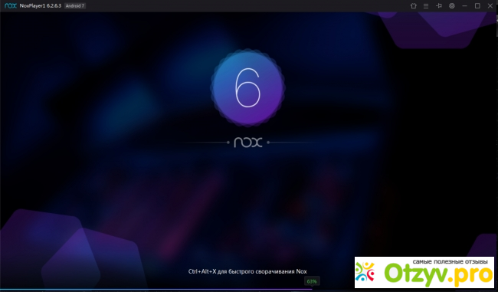Click the Android 7 badge
Viewport: 498px width, 292px height.
tap(75, 5)
